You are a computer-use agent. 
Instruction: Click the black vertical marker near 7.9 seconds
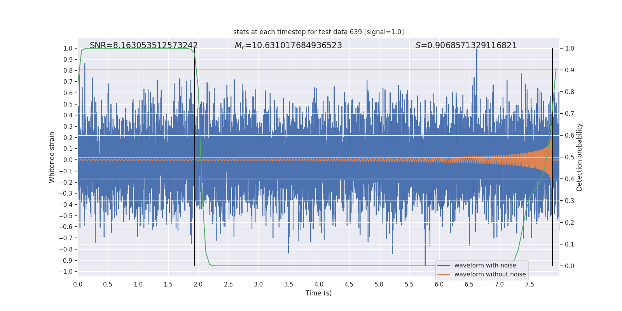[552, 157]
